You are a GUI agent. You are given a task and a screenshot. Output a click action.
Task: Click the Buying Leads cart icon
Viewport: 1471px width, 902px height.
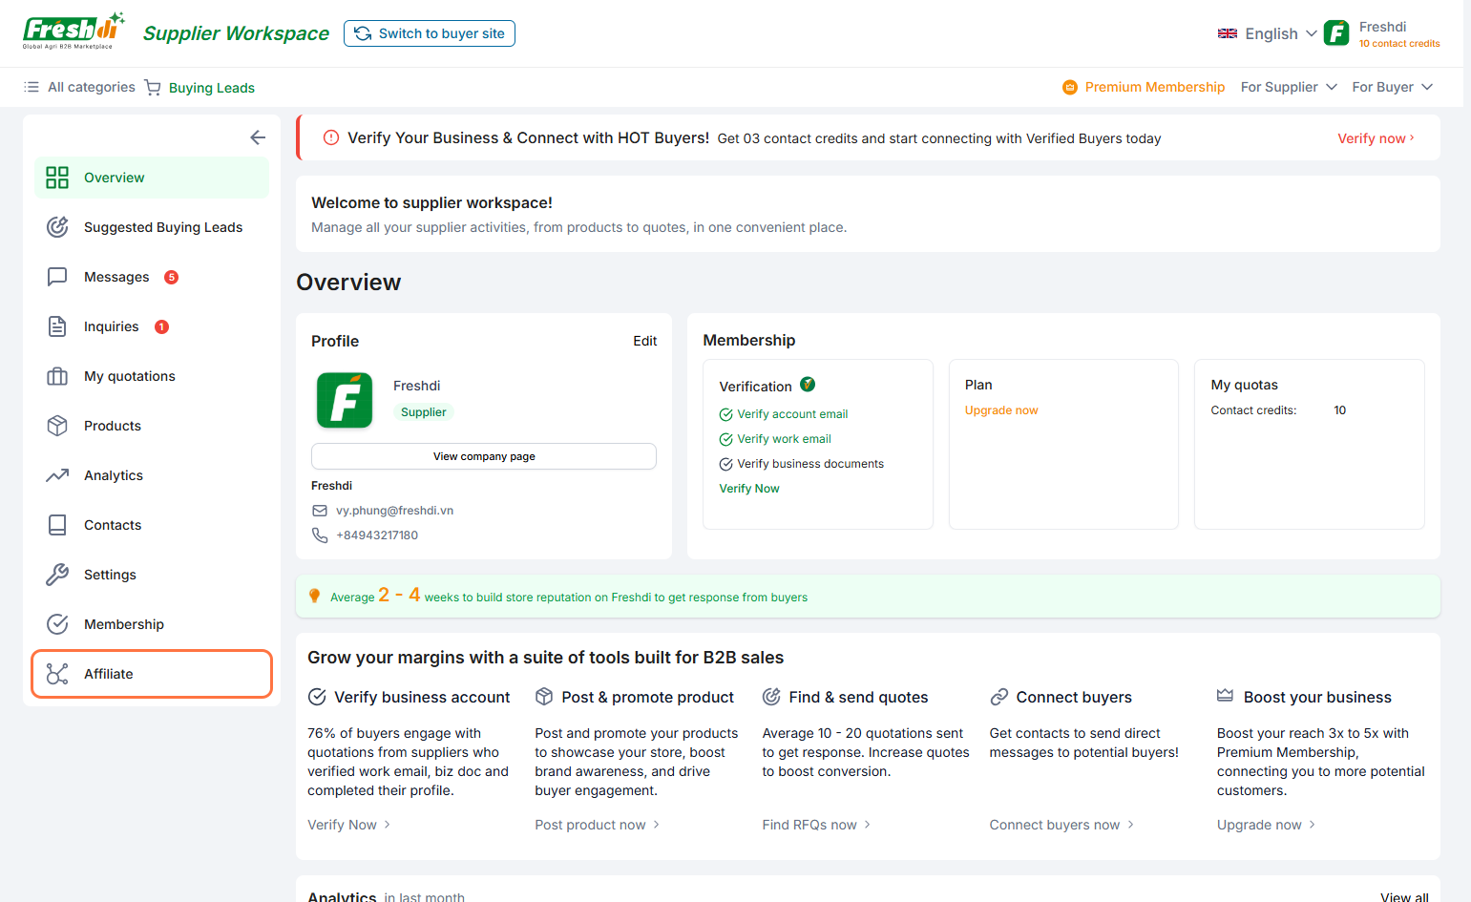pyautogui.click(x=153, y=88)
